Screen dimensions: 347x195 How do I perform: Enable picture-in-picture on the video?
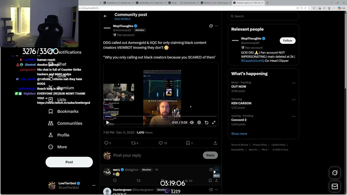coord(206,122)
